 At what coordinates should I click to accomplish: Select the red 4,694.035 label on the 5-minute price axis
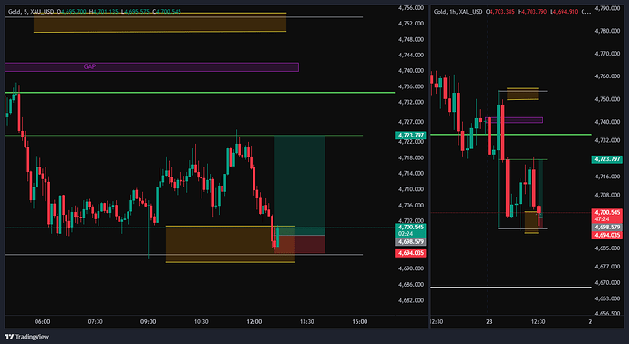coord(410,253)
